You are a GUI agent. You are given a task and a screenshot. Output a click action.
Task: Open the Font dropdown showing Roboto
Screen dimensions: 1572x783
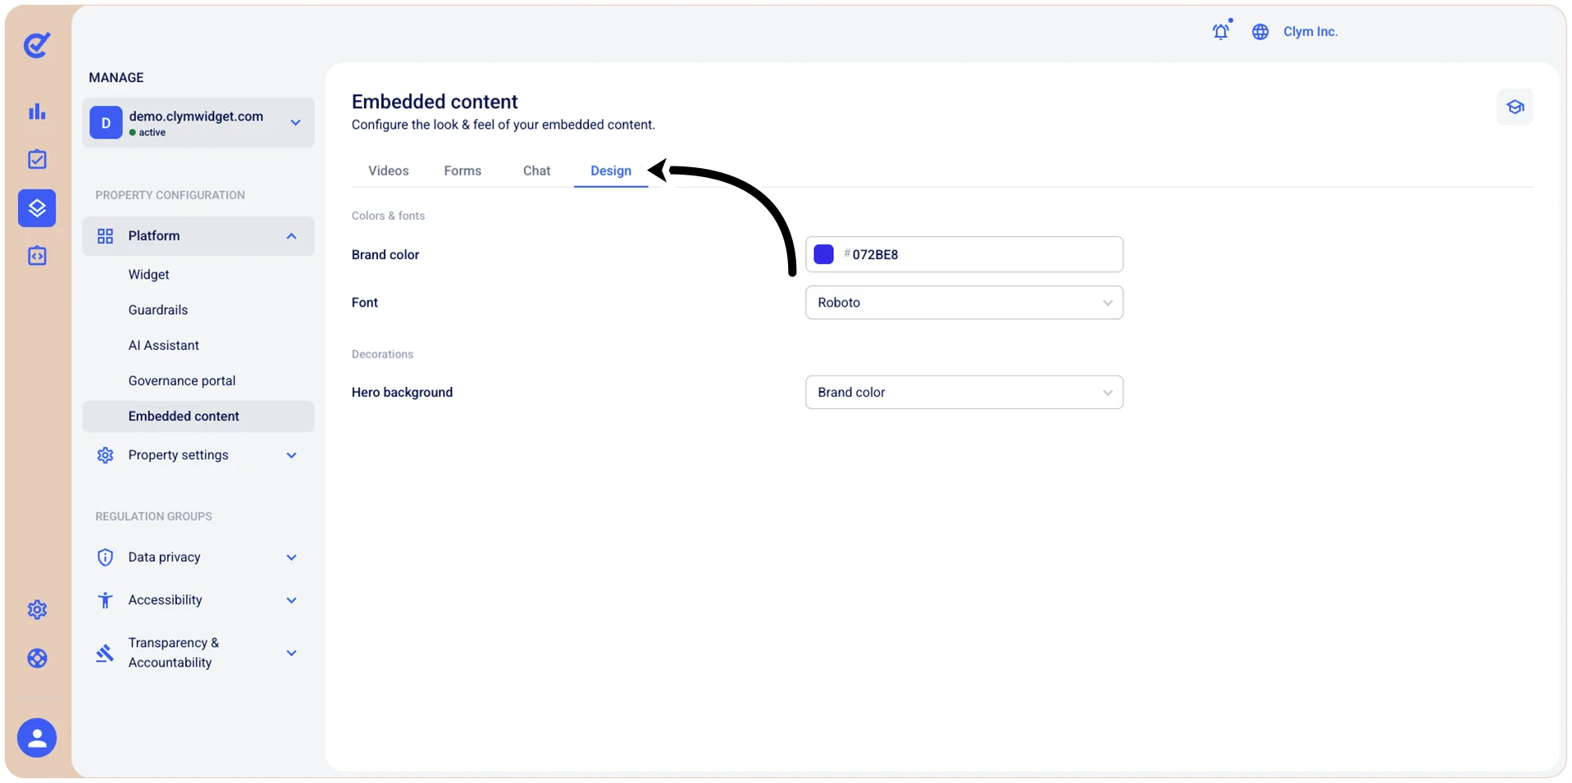coord(964,303)
